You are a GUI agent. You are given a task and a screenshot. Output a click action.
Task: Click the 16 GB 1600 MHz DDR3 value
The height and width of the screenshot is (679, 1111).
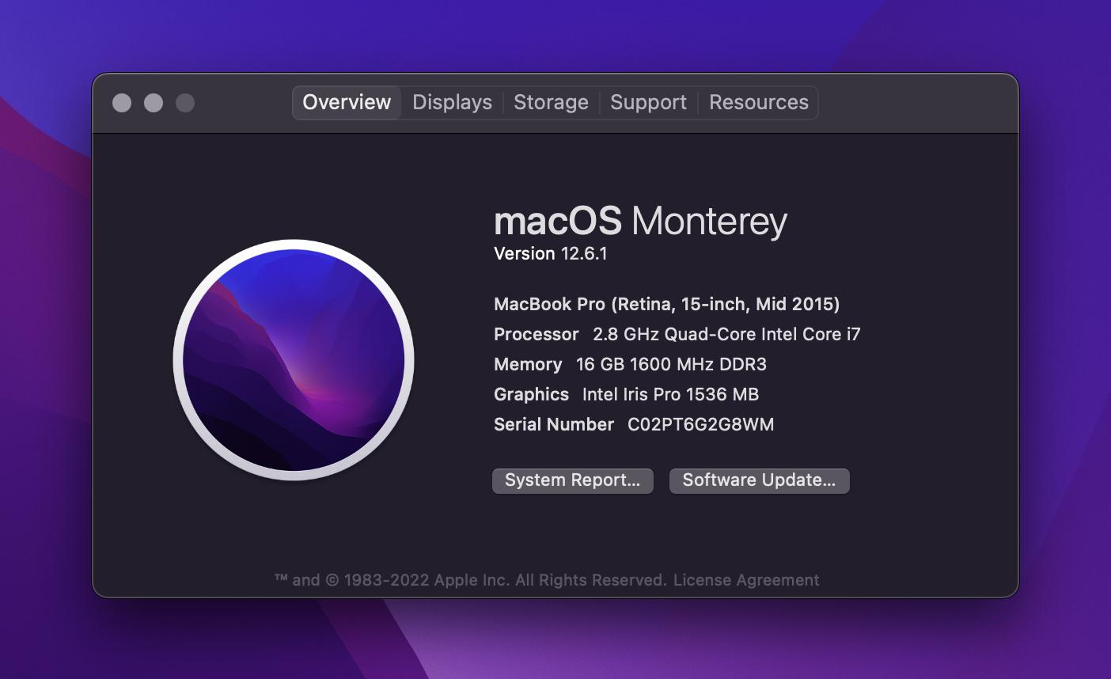pos(671,365)
